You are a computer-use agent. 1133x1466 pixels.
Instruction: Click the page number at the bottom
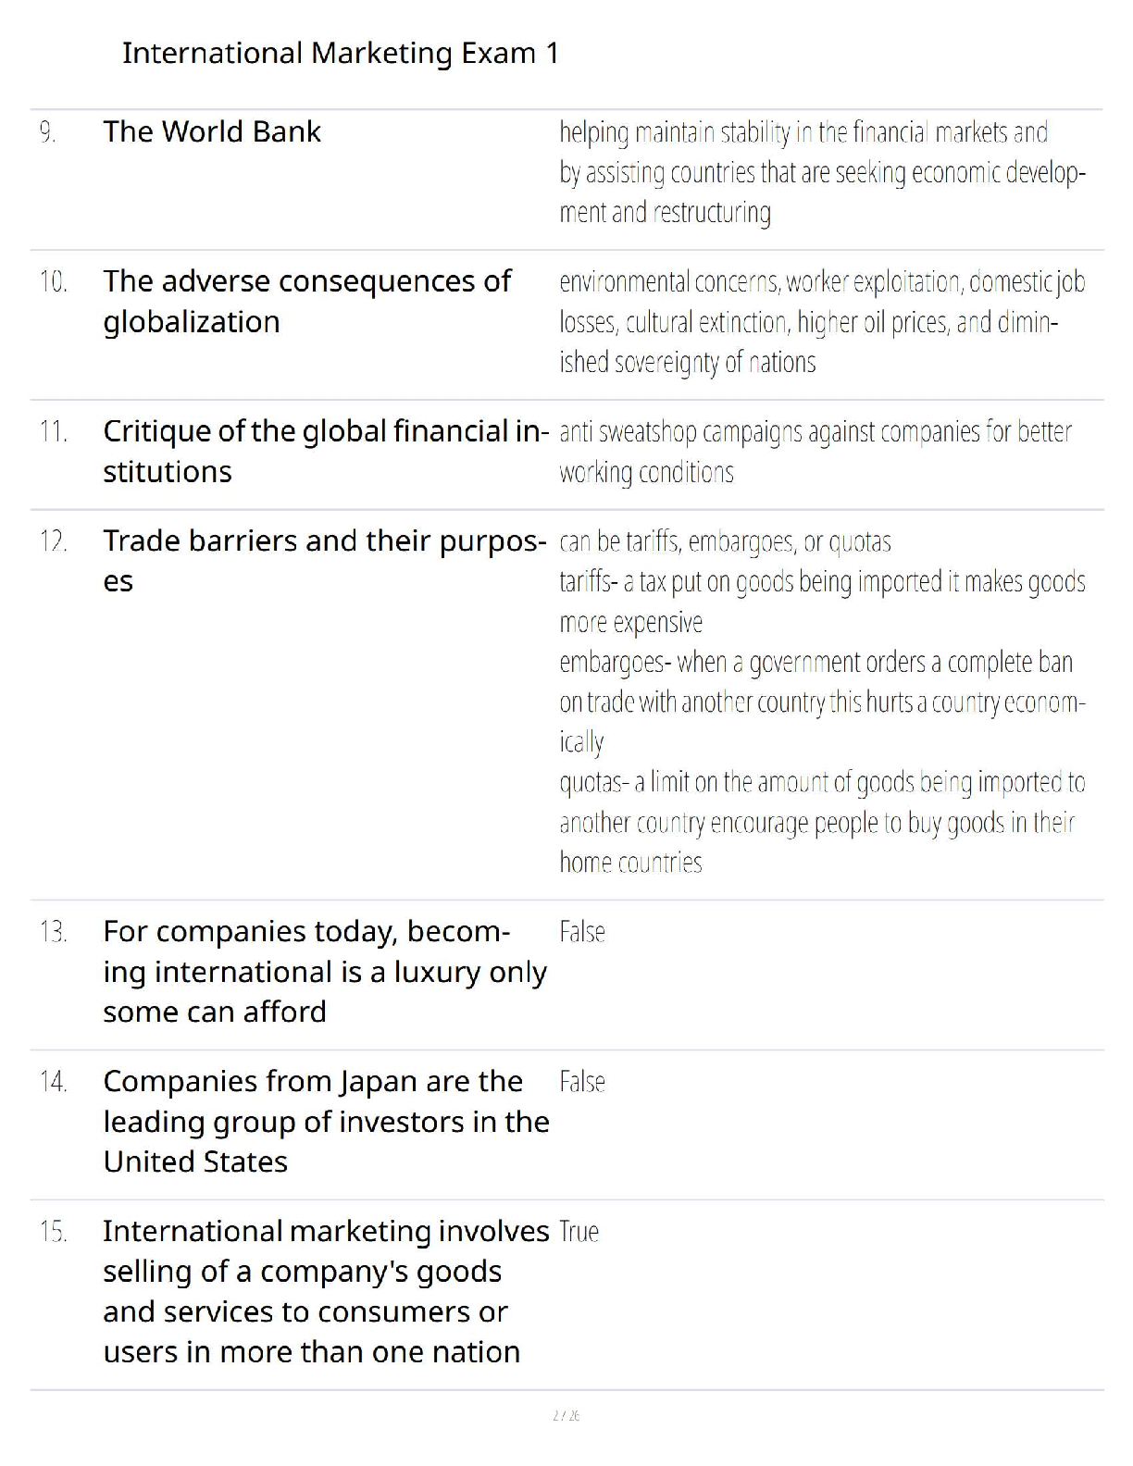tap(566, 1415)
